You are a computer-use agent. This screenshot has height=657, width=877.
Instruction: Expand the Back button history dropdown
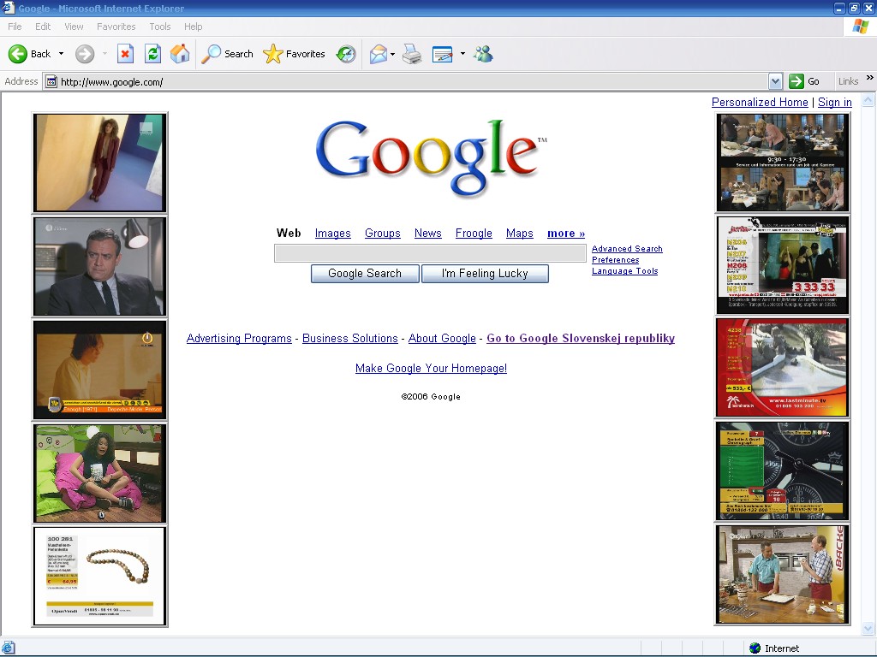coord(61,54)
